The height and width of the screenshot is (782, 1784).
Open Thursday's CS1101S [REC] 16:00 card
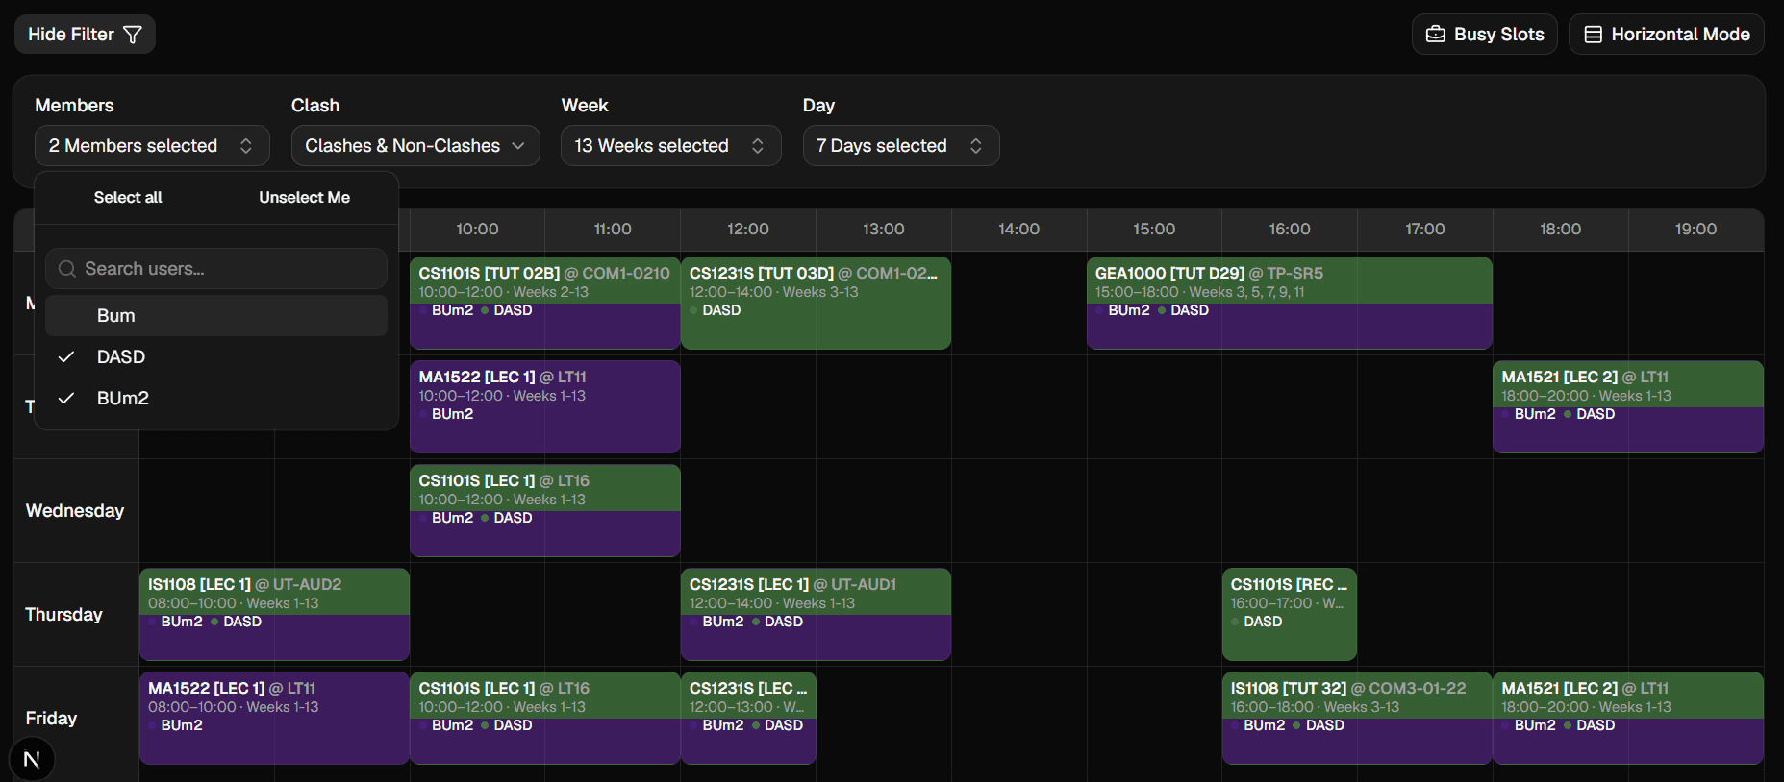pyautogui.click(x=1290, y=614)
